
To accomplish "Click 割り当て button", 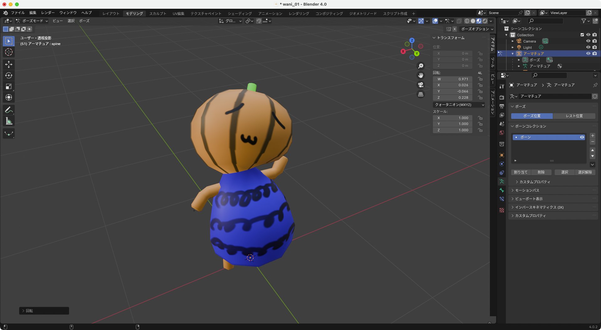I will click(521, 172).
